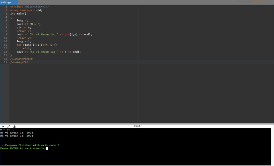Click the '//Cách 2:' comment

[x=24, y=38]
